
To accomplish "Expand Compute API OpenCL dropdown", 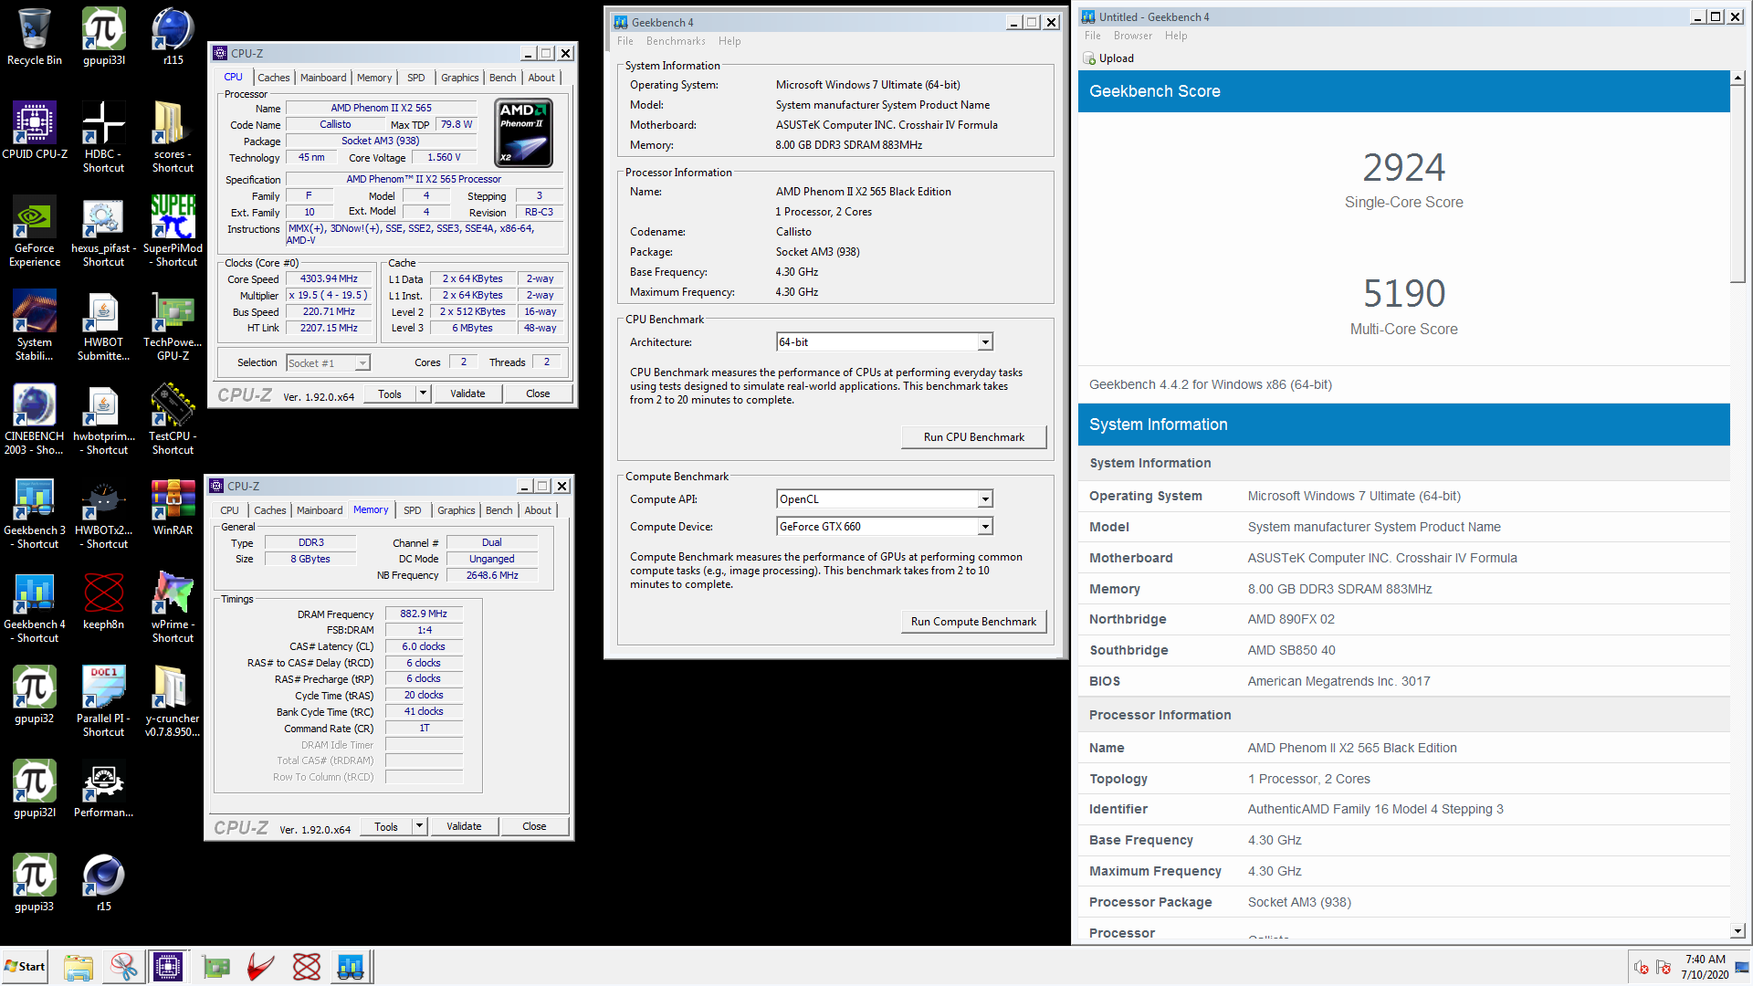I will tap(985, 499).
